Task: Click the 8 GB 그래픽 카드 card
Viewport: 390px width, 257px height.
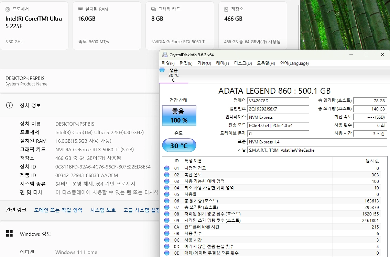Action: pos(180,25)
